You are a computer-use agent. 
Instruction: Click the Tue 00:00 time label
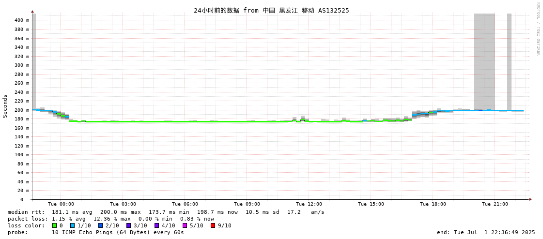[61, 204]
